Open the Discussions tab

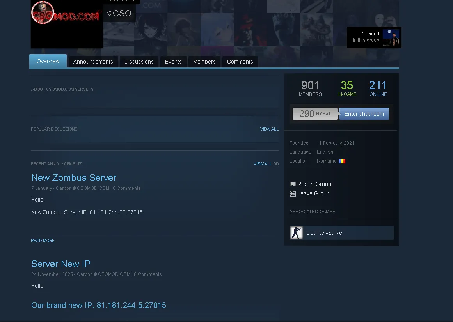[139, 62]
